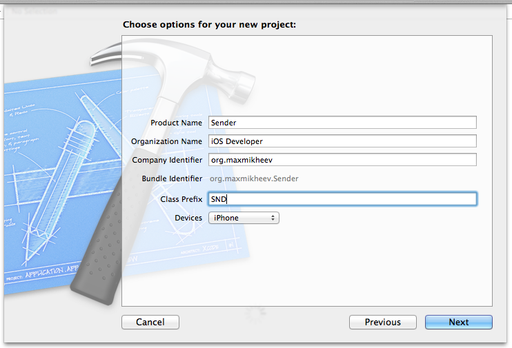
Task: Focus the Product Name field containing Sender
Action: coord(342,123)
